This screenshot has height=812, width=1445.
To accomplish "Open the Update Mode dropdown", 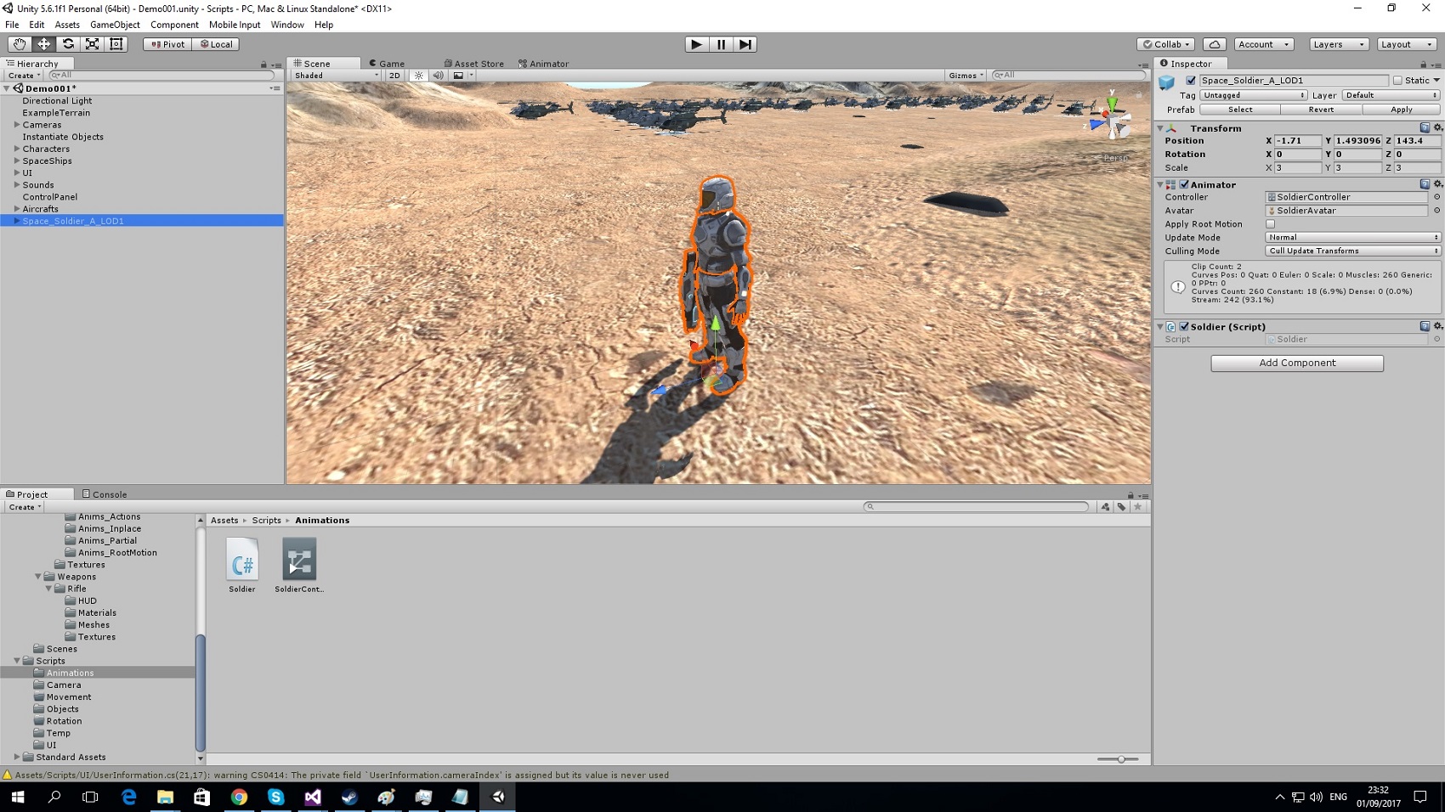I will click(x=1352, y=238).
